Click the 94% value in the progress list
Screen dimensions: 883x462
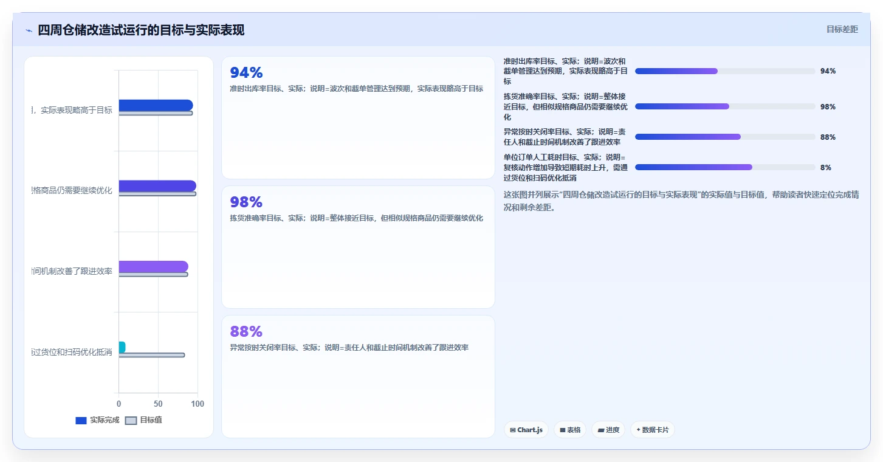828,71
